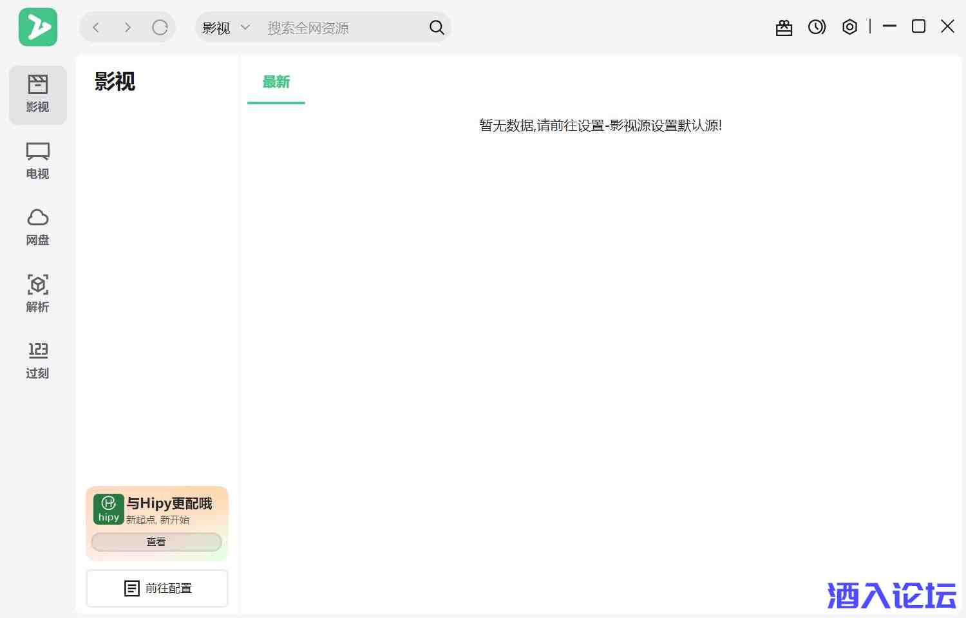The image size is (966, 618).
Task: Click the magnifier search icon
Action: (437, 27)
